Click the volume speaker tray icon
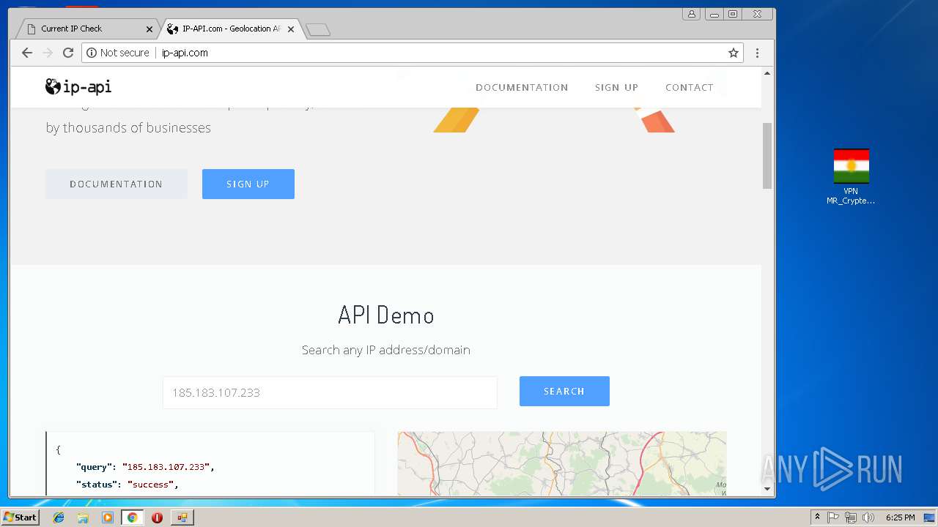Image resolution: width=938 pixels, height=527 pixels. click(868, 517)
